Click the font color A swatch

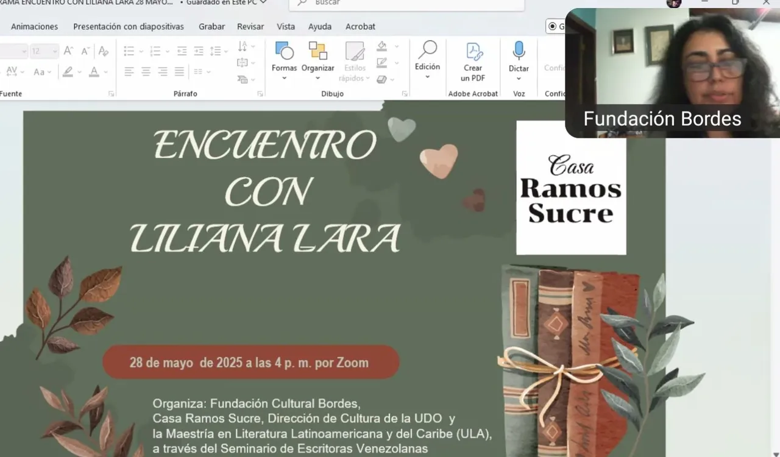94,72
